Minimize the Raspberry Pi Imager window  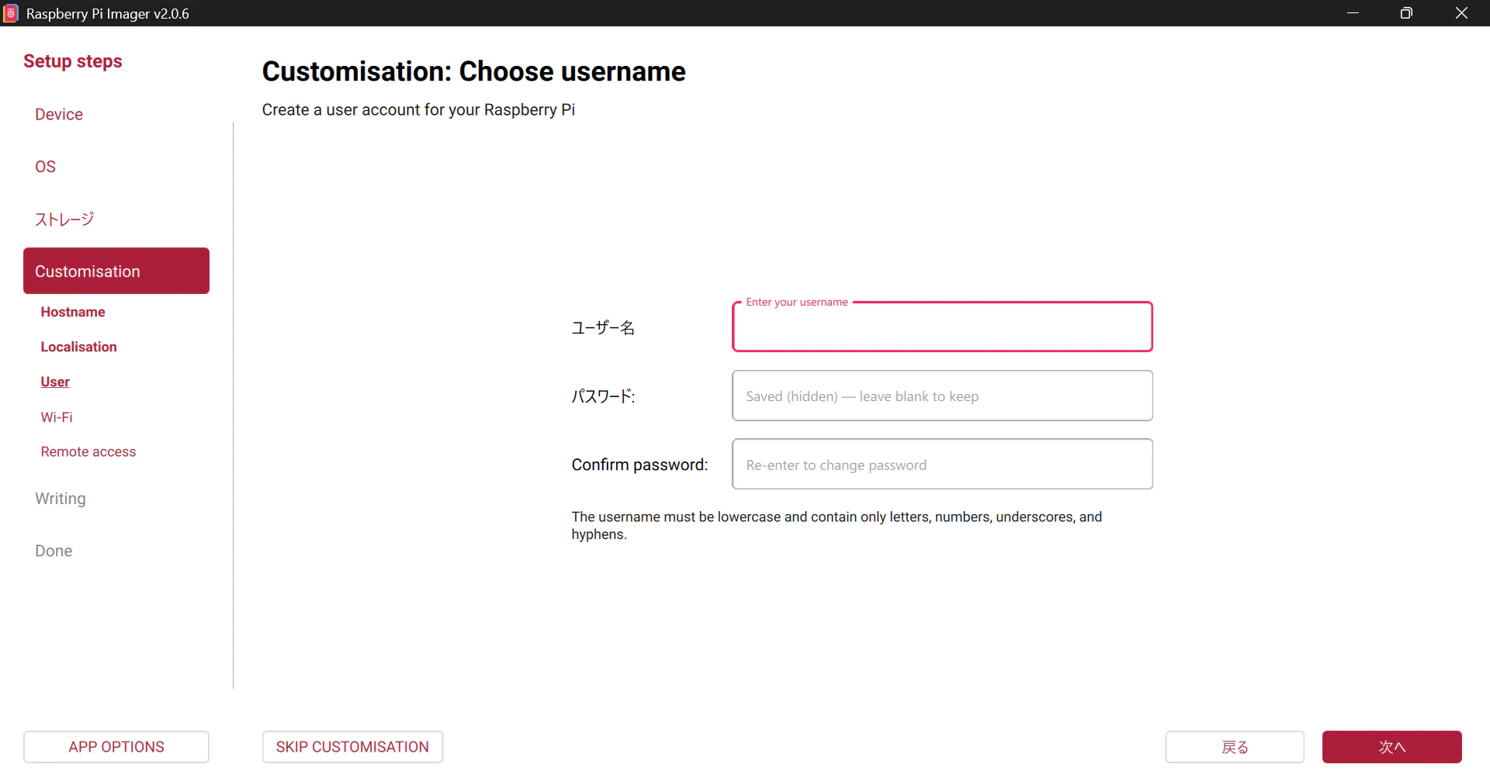click(x=1353, y=13)
